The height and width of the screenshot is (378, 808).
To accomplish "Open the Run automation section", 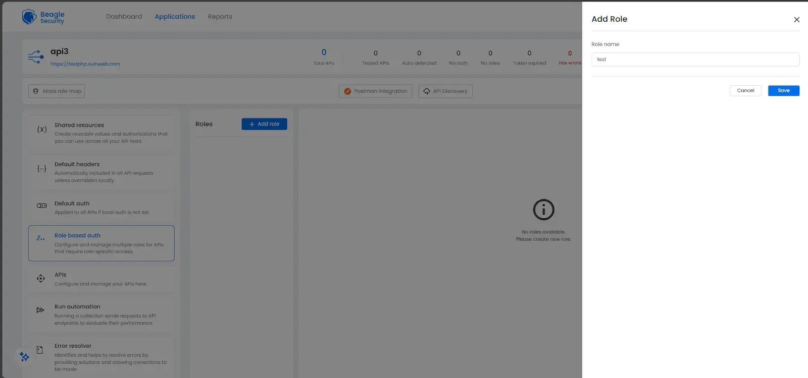I will [x=102, y=314].
